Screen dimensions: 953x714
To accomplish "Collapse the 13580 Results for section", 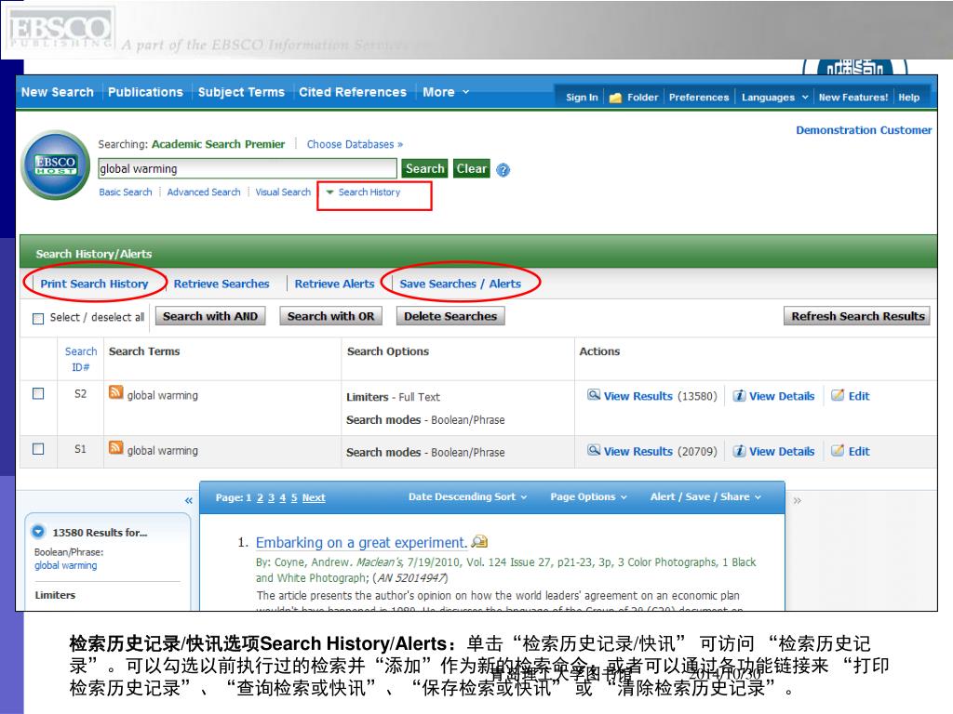I will pos(38,532).
